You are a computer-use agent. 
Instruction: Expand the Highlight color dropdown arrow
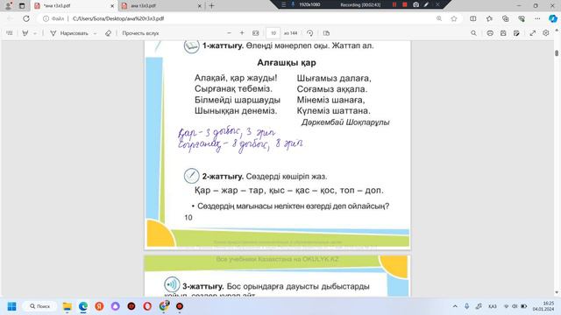(x=35, y=33)
